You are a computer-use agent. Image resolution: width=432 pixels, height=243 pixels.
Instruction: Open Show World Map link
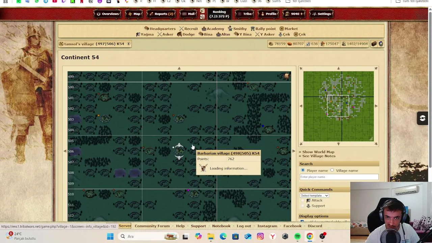(318, 152)
